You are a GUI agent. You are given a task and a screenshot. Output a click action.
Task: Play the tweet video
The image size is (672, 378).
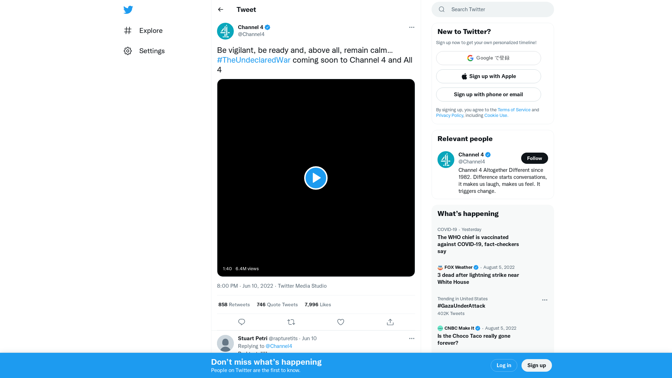point(316,178)
